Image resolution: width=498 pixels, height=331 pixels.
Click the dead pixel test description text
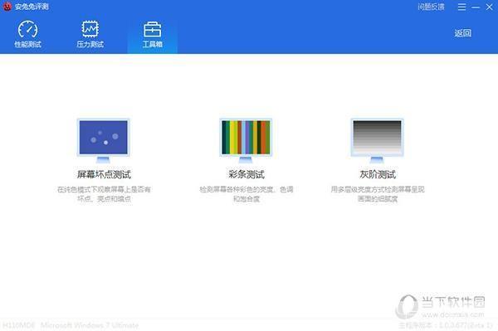click(104, 194)
